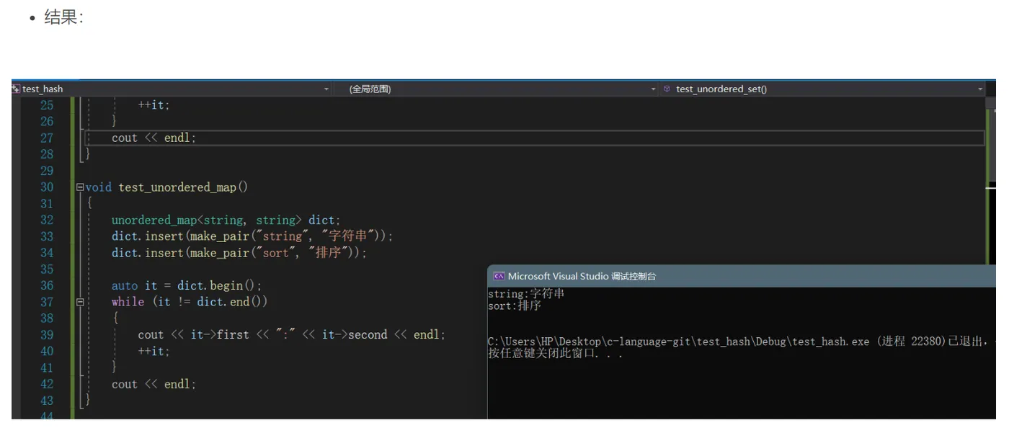1009x428 pixels.
Task: Click line number 37 in the gutter
Action: pos(47,302)
